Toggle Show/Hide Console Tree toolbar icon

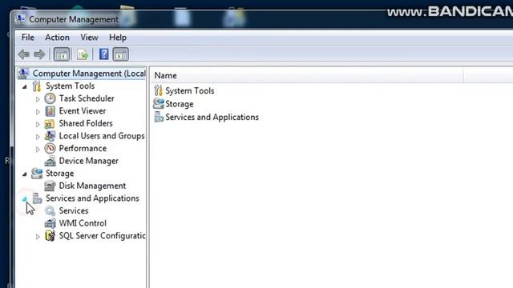[62, 54]
